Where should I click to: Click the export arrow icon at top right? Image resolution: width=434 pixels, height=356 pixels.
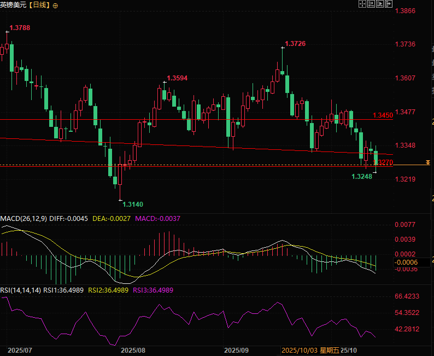tap(388, 4)
